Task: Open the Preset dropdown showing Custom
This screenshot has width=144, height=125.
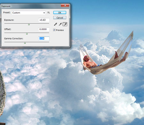Action: (28, 13)
